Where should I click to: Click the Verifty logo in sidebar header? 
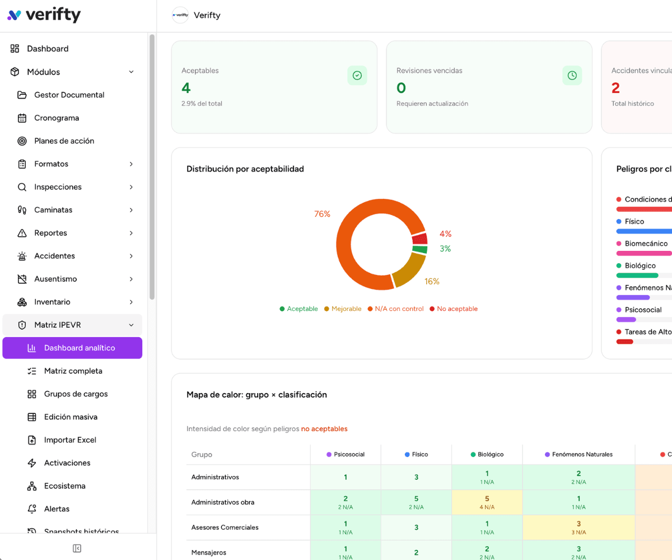(44, 15)
